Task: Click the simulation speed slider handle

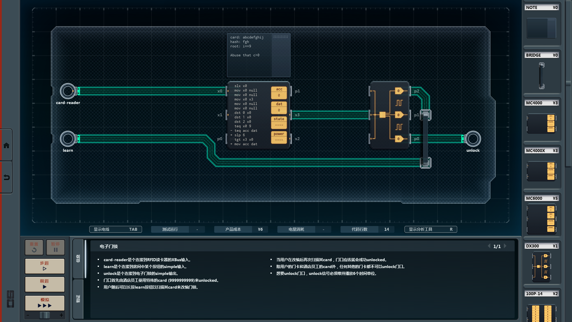Action: pyautogui.click(x=45, y=315)
